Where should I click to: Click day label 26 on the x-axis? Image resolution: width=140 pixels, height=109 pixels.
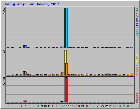click(111, 106)
